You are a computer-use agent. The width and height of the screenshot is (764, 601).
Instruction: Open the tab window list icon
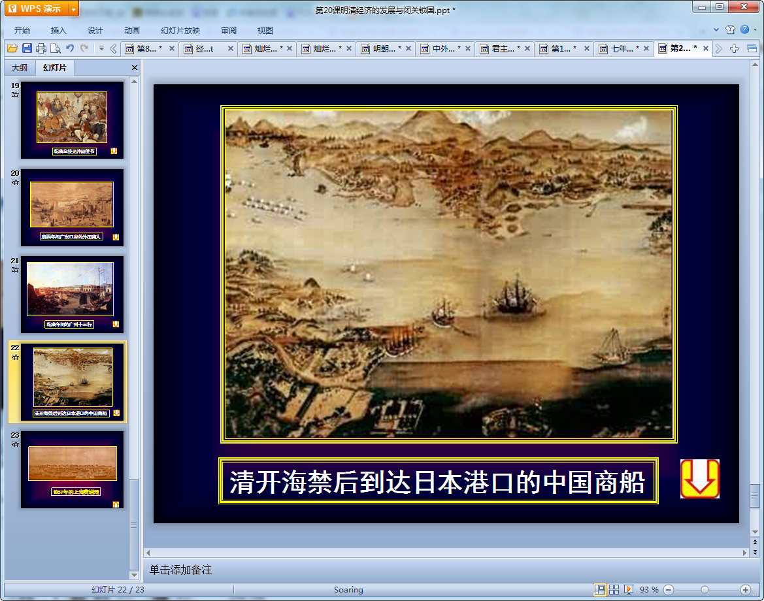point(752,49)
